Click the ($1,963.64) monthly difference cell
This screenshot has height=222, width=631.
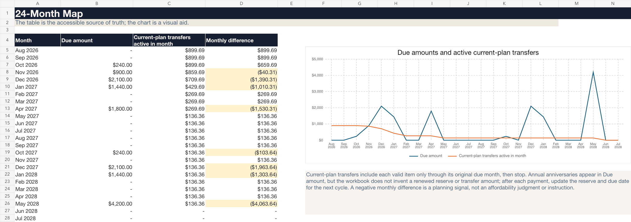click(x=241, y=167)
